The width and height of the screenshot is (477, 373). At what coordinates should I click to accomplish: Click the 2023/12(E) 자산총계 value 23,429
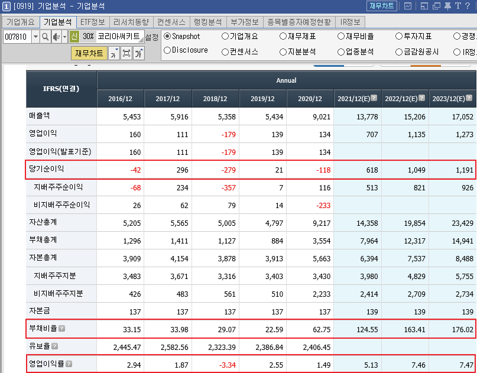click(463, 223)
